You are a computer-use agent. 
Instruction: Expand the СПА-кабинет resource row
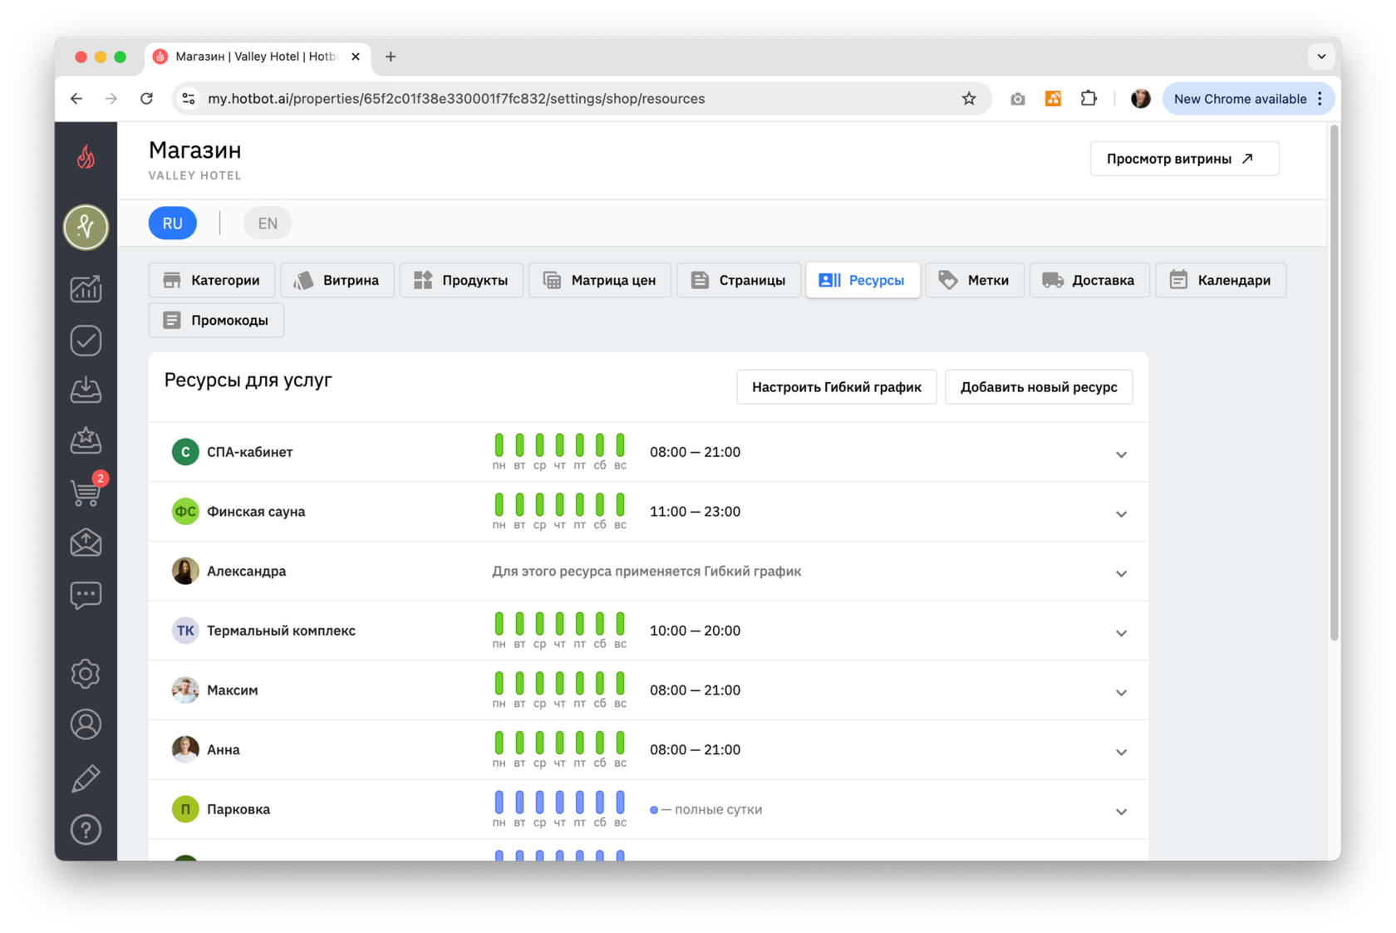click(x=1121, y=454)
